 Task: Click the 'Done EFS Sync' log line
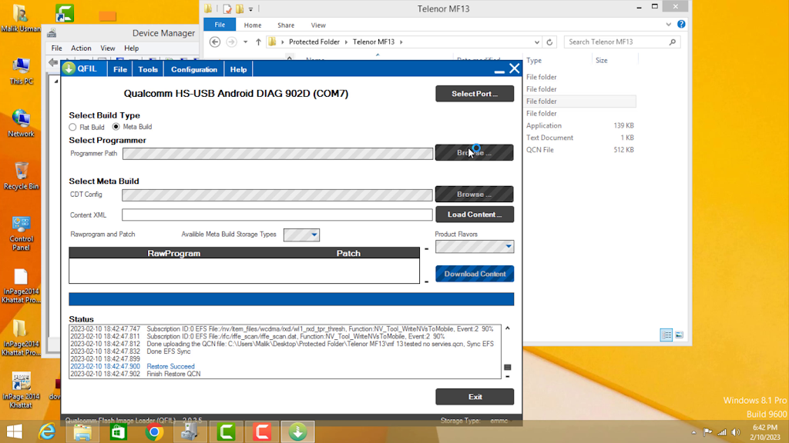pos(169,351)
